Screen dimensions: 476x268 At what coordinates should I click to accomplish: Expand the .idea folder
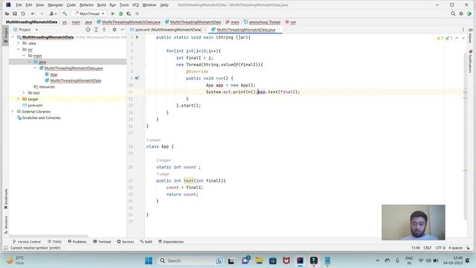(x=18, y=43)
